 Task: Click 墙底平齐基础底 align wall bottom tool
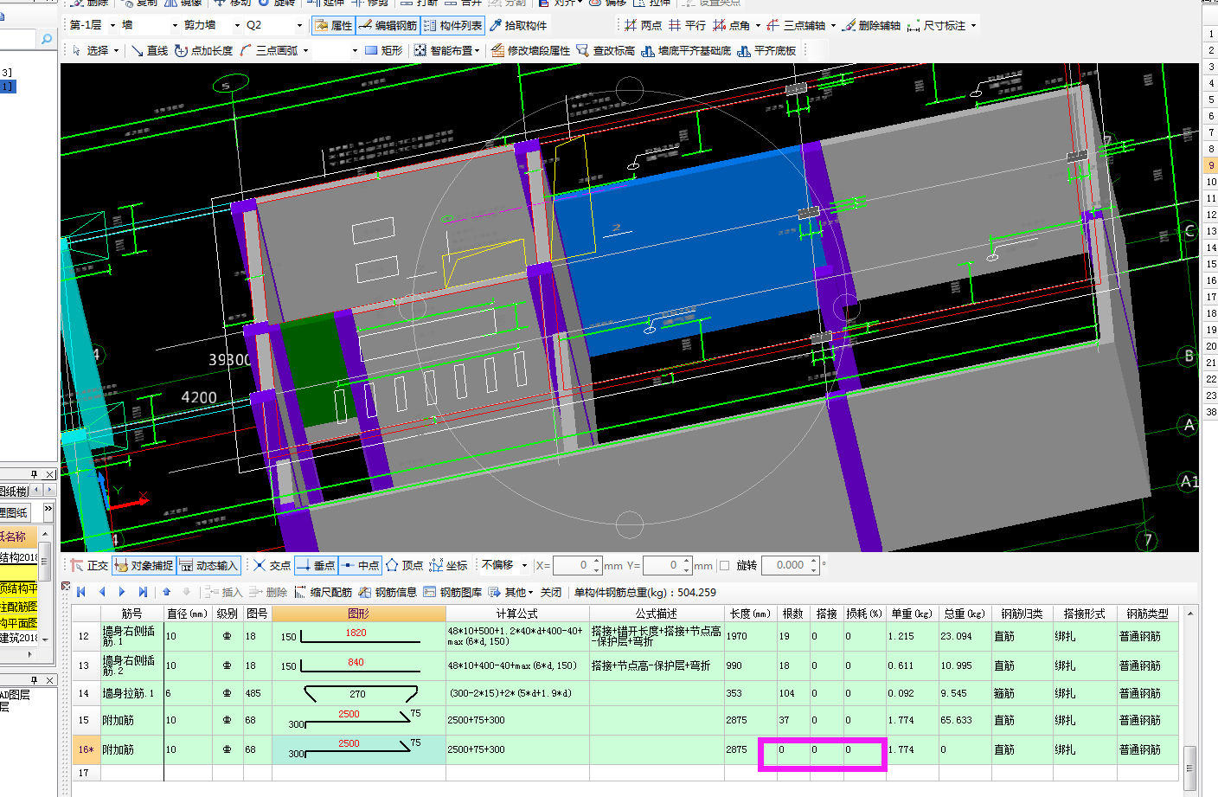[x=686, y=50]
